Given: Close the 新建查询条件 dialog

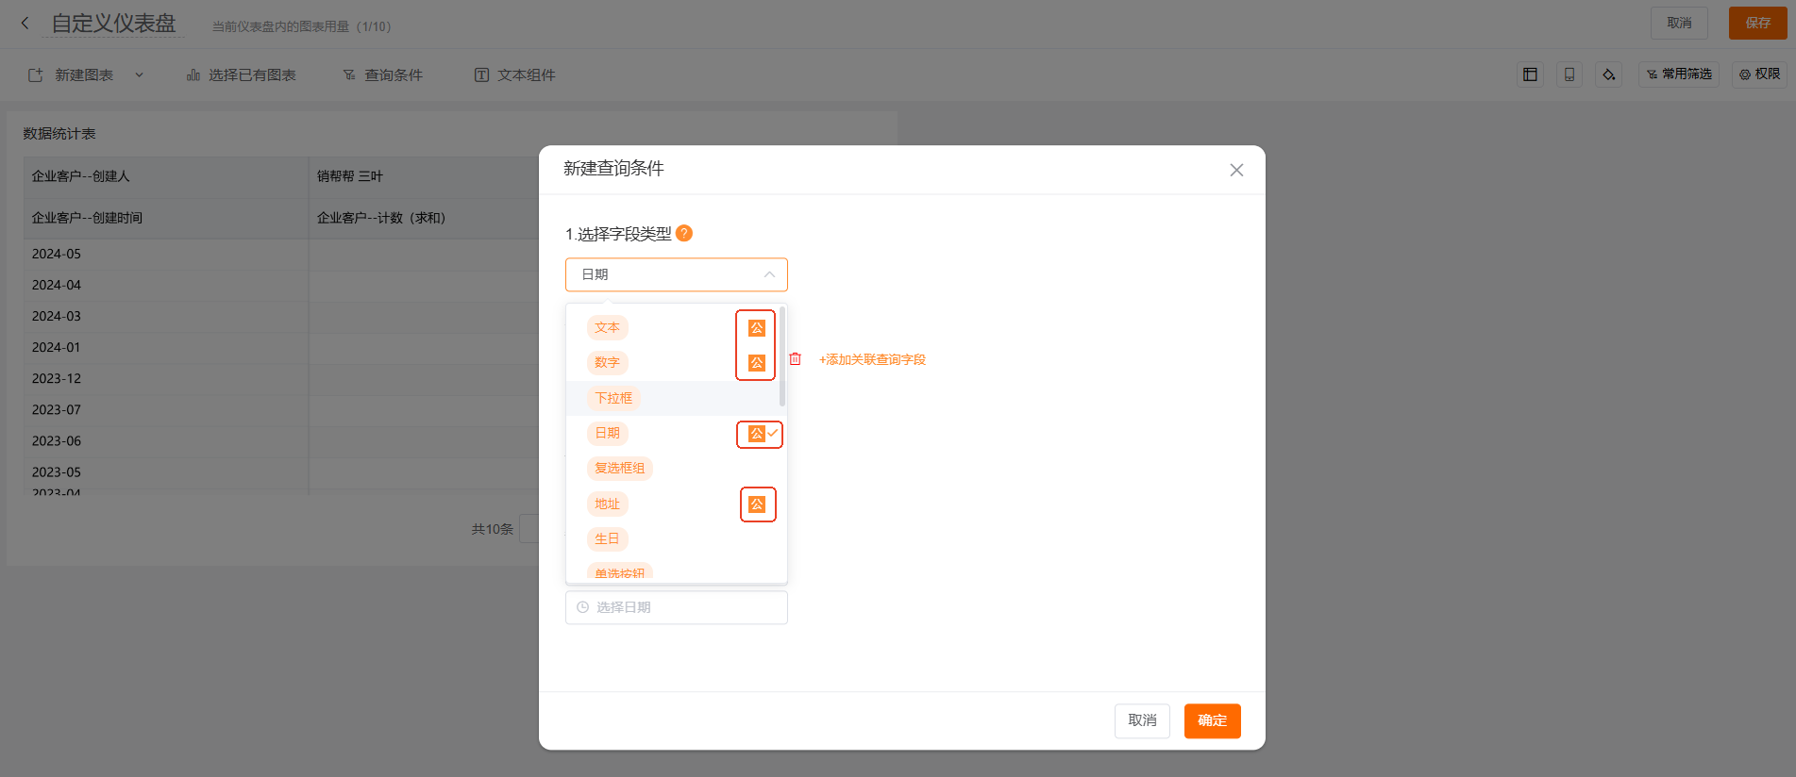Looking at the screenshot, I should (1236, 170).
